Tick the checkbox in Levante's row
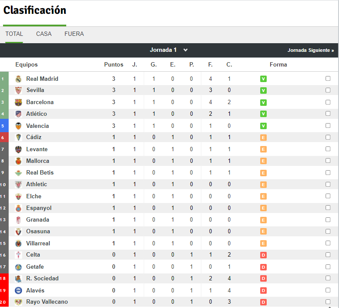Screen dimensions: 339x308 click(328, 149)
